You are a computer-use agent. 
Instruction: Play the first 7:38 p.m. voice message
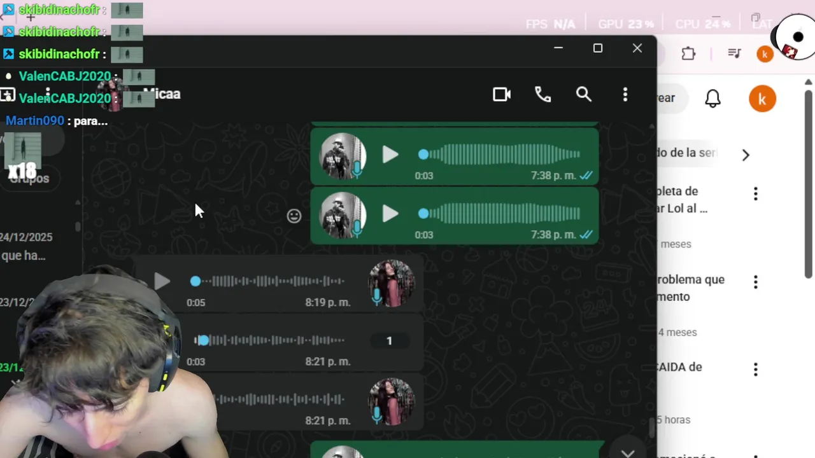point(390,155)
